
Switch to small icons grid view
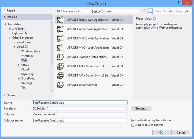coord(144,11)
